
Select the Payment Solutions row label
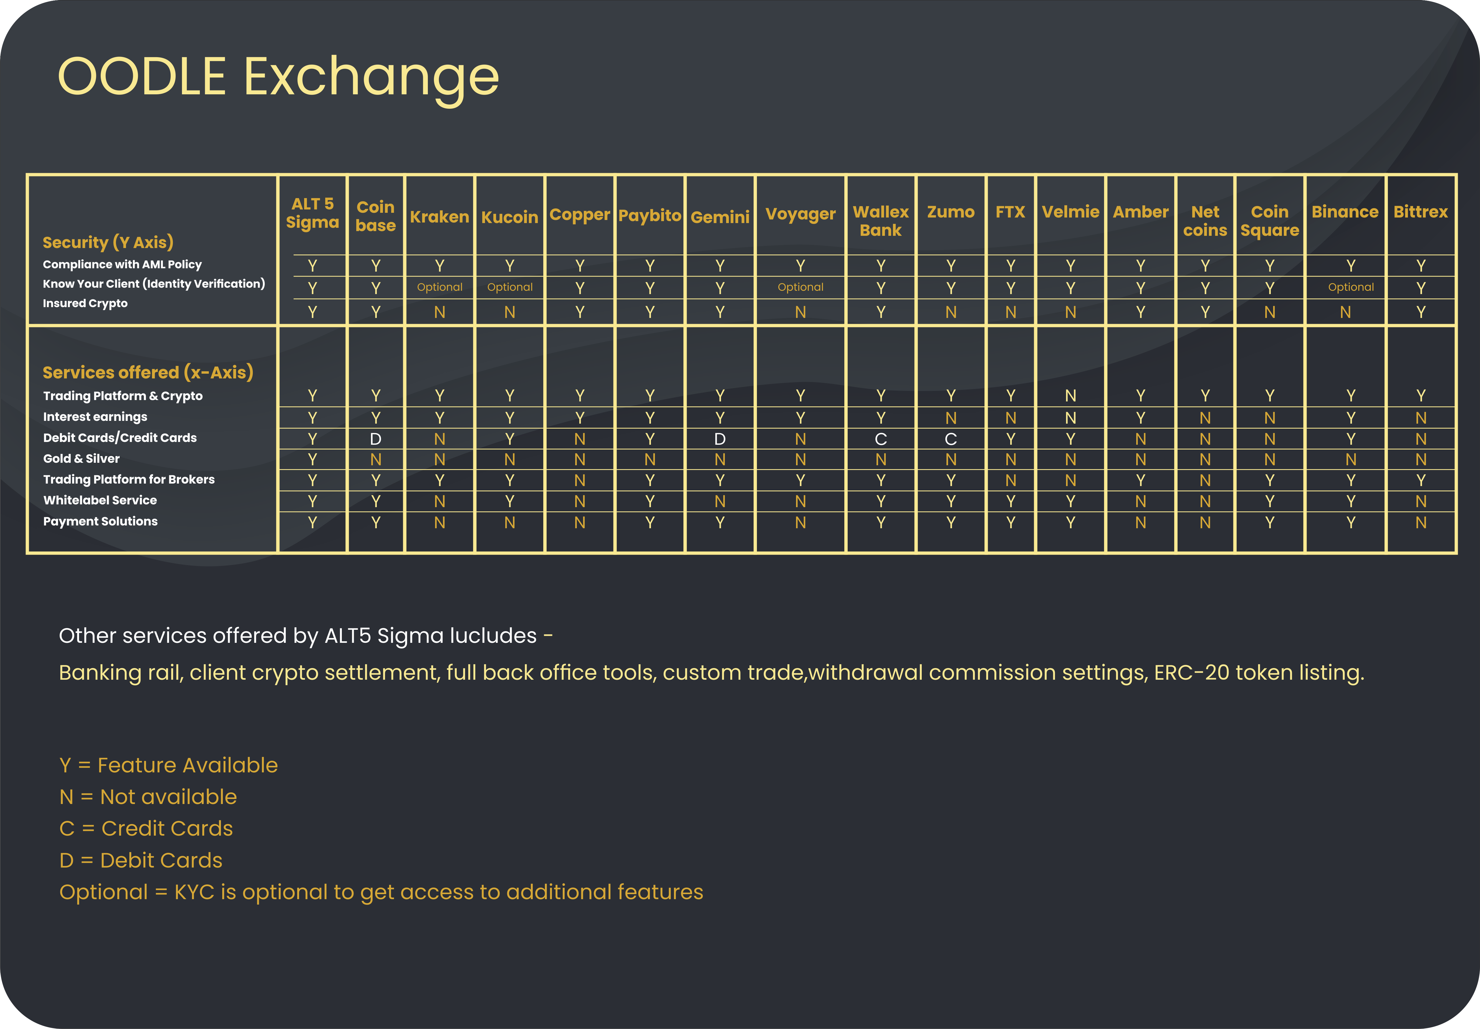[x=100, y=521]
